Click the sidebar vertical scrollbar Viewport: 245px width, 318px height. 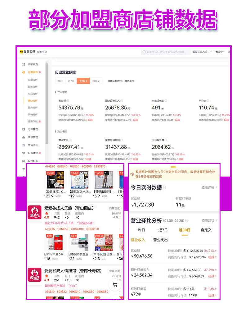[47, 104]
